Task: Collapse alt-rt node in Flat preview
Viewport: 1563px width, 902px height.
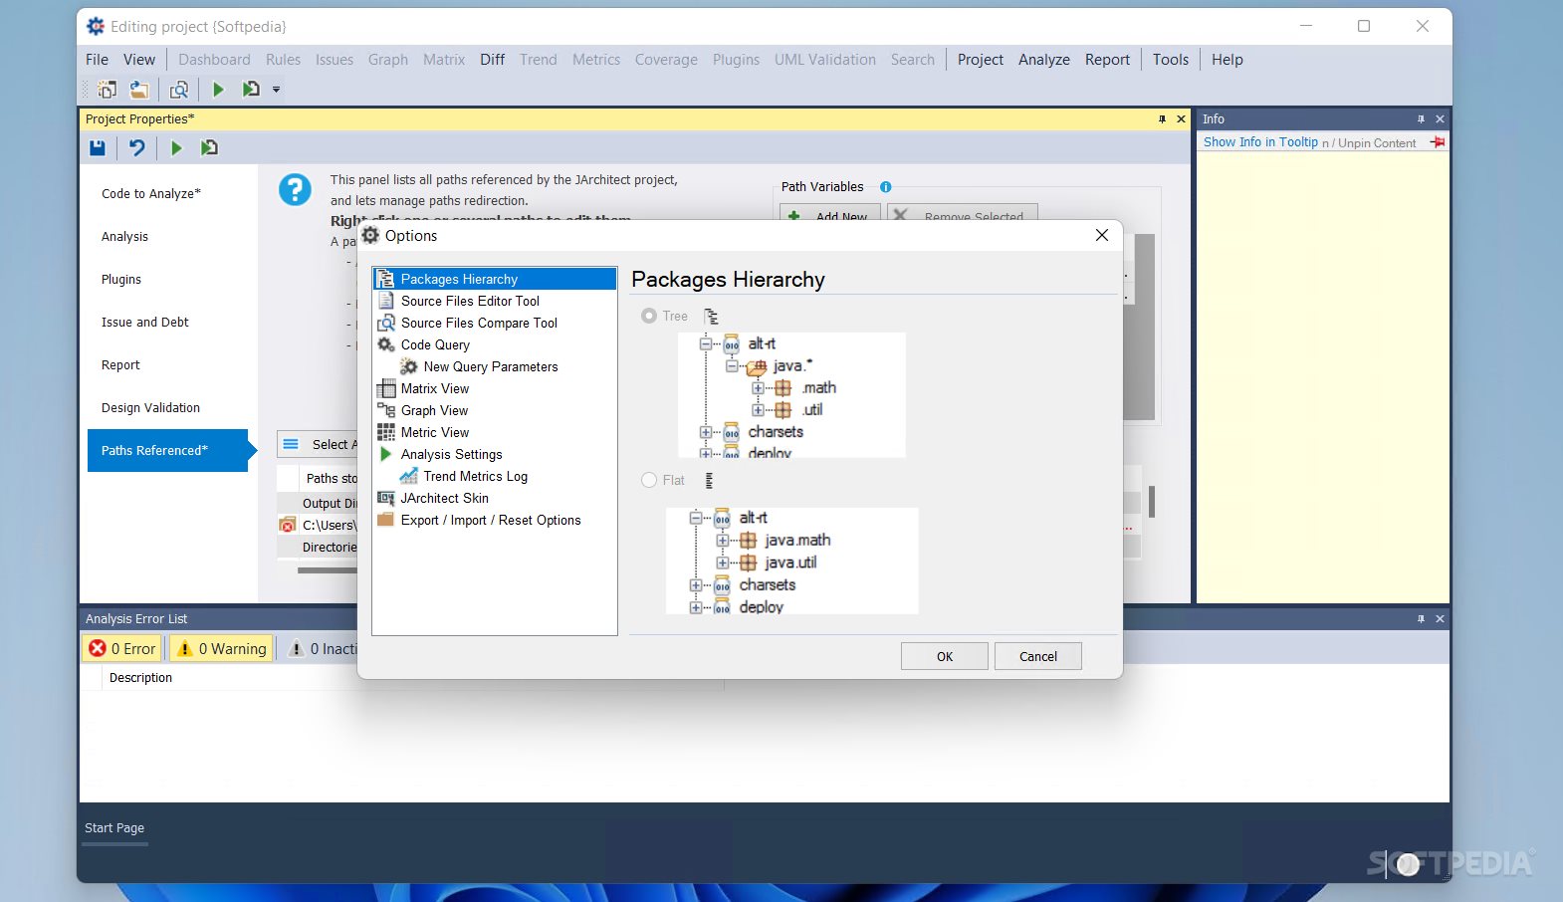Action: point(696,518)
